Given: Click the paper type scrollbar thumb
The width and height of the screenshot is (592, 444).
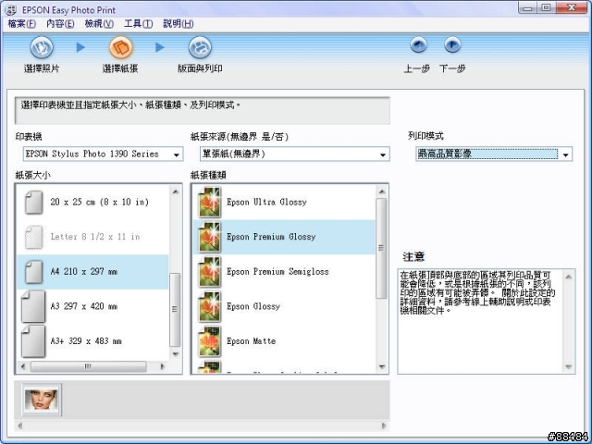Looking at the screenshot, I should coord(382,249).
